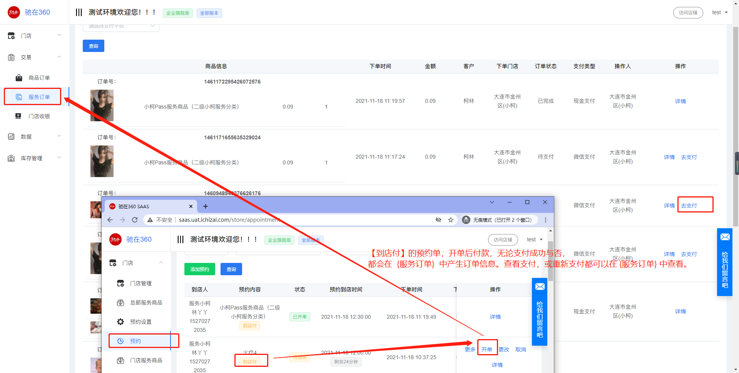Click the browser back arrow
The width and height of the screenshot is (739, 373).
[110, 220]
